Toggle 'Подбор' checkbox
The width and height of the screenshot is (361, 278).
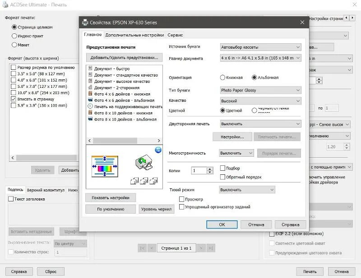pos(222,168)
